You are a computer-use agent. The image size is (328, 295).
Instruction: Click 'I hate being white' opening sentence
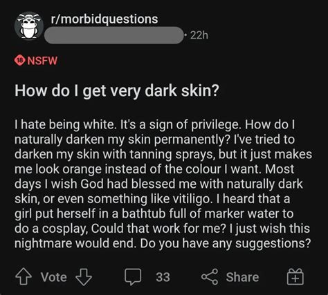click(x=64, y=124)
